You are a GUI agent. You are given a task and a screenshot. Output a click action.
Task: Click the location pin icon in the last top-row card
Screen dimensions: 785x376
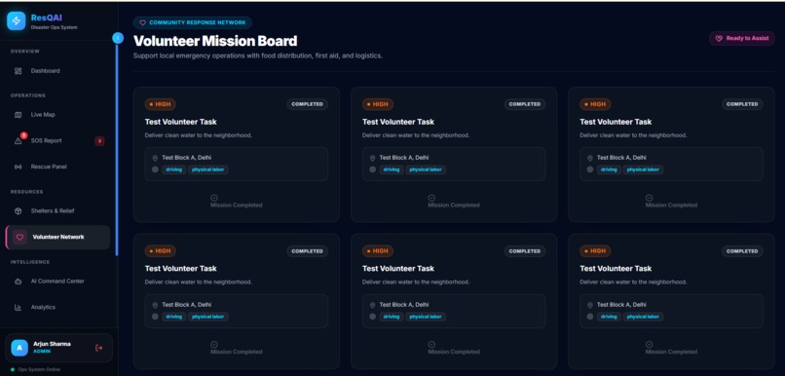(590, 158)
